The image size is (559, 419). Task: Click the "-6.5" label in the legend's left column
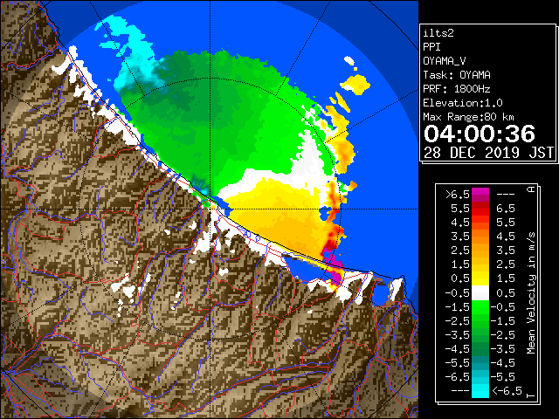457,376
